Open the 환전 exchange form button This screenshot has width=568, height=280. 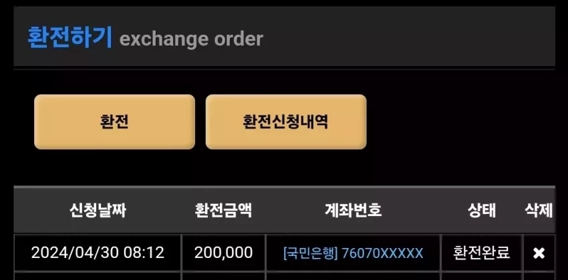114,122
